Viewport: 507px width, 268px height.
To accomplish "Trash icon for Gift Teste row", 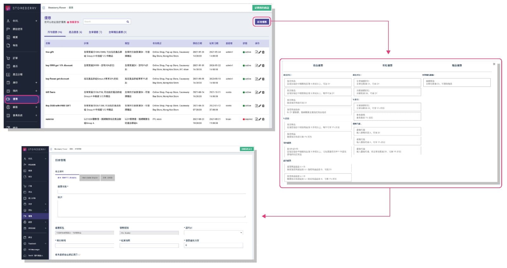I will pos(263,92).
